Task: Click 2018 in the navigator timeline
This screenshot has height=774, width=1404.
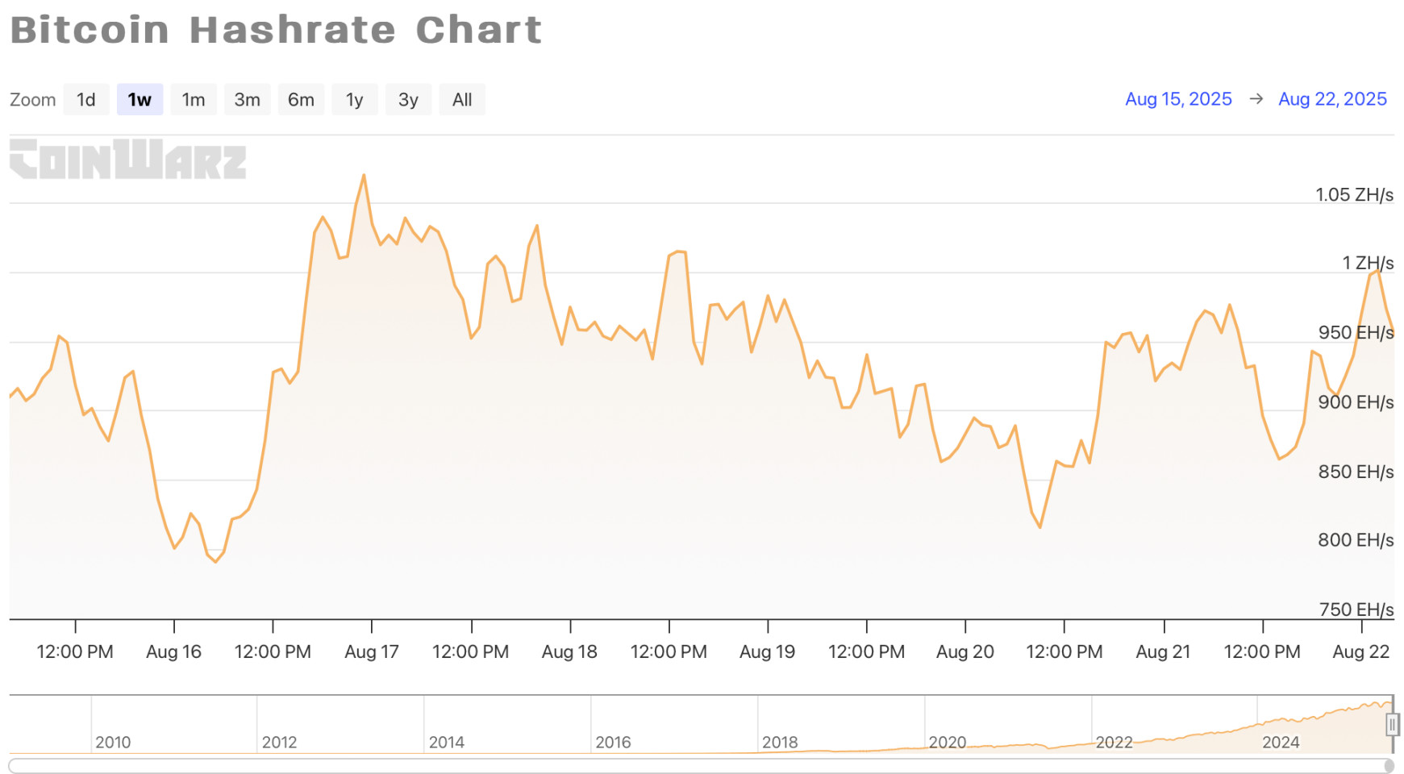Action: [780, 742]
